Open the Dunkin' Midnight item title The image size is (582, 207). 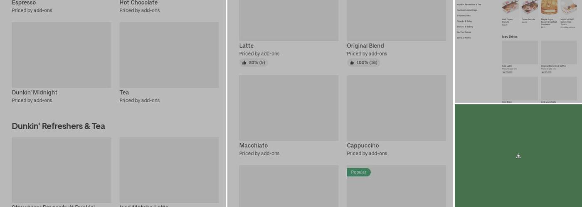[x=35, y=93]
